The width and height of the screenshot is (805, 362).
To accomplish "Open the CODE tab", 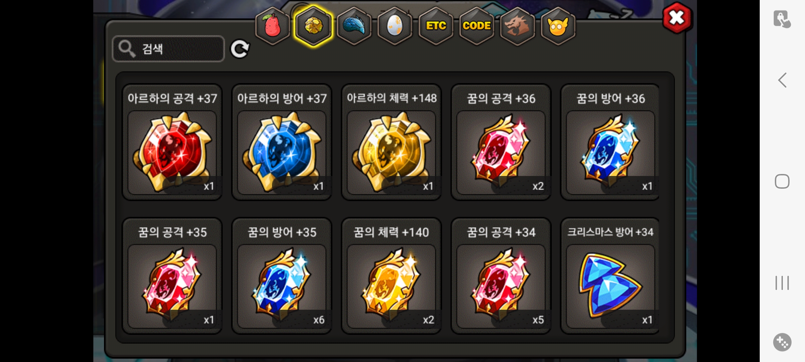I will 476,26.
